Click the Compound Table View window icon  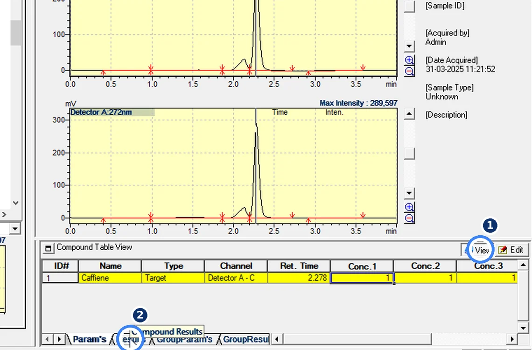click(48, 248)
